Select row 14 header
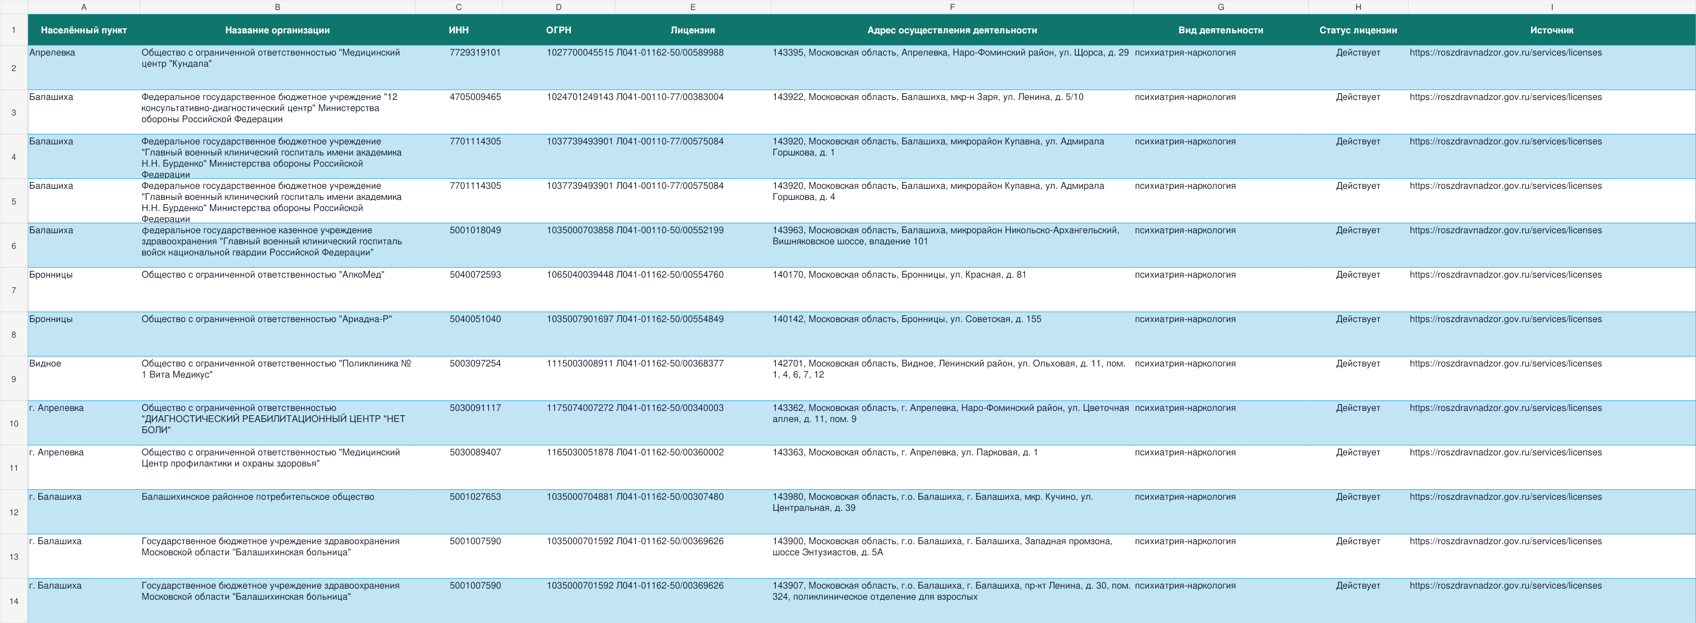The image size is (1696, 623). coord(14,601)
